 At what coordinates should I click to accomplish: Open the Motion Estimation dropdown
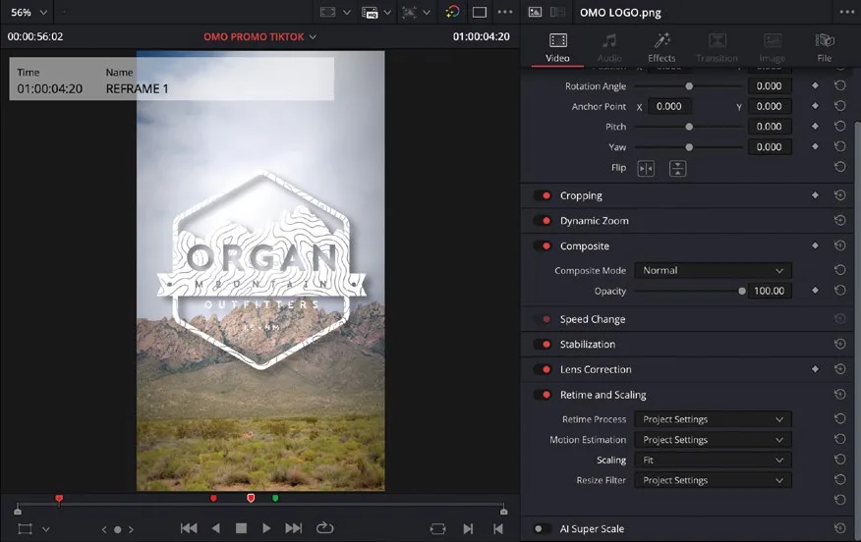pyautogui.click(x=713, y=440)
